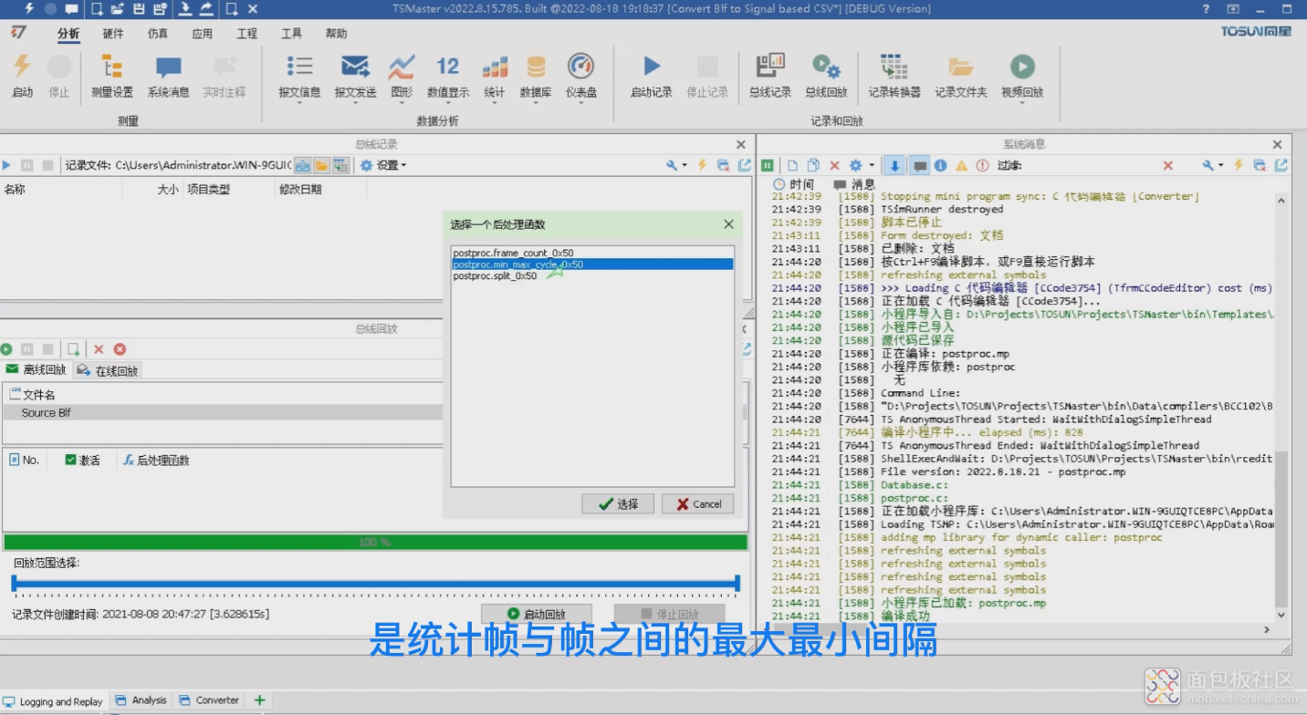Open 数据库 database tool

[x=536, y=76]
